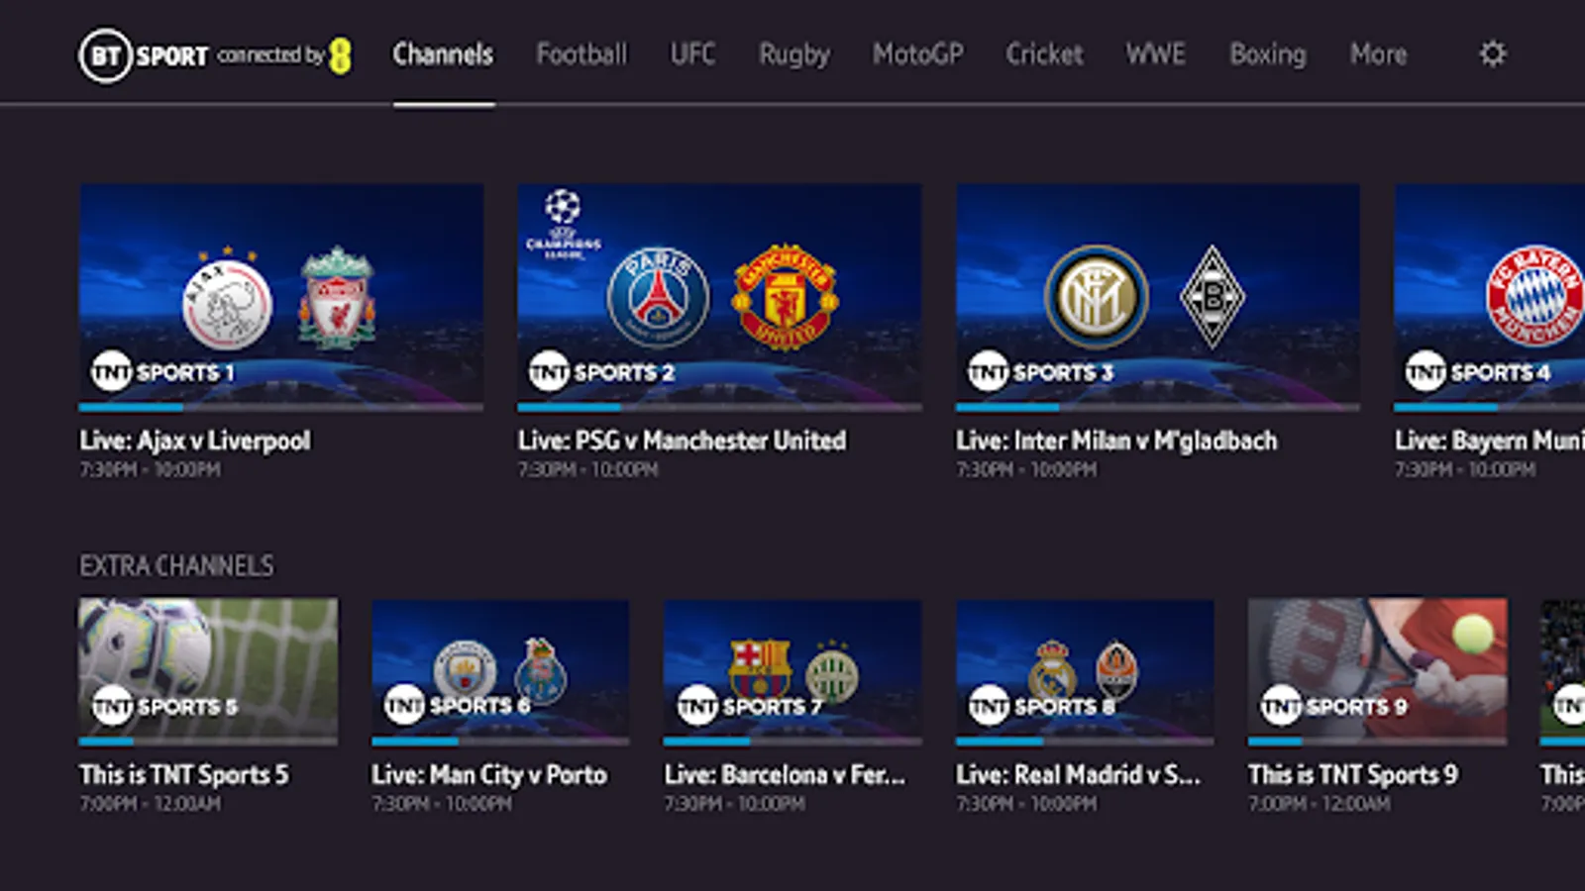
Task: Open This is TNT Sports 5 thumbnail
Action: point(208,668)
